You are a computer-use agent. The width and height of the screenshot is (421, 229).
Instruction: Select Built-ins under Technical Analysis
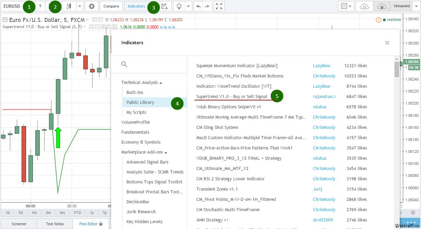tap(135, 92)
